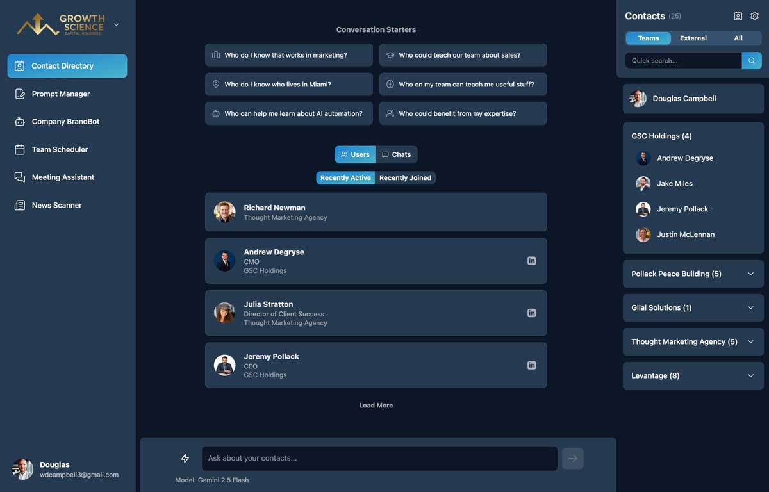Open the Contacts settings gear icon
Image resolution: width=769 pixels, height=492 pixels.
754,16
